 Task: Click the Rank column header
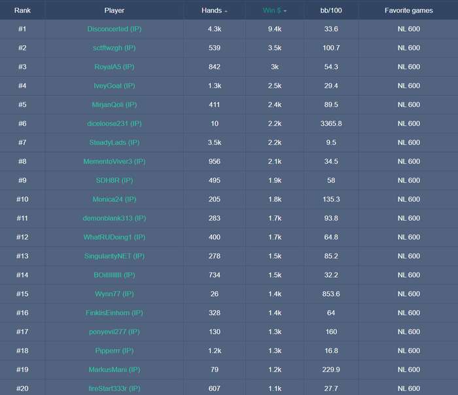pyautogui.click(x=22, y=10)
